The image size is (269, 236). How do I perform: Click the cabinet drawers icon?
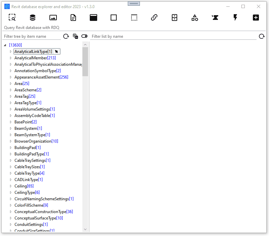175,18
